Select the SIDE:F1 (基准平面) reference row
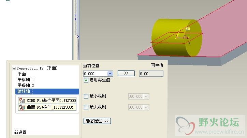The image size is (247, 138). [x=47, y=101]
